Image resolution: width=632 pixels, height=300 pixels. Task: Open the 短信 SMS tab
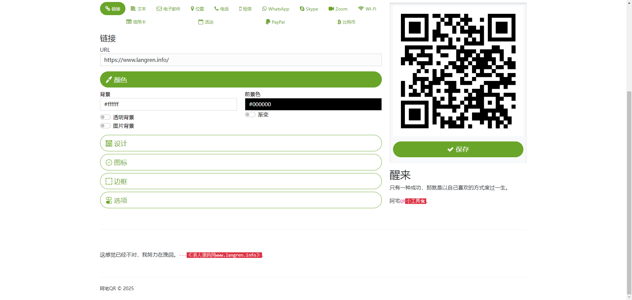coord(246,9)
